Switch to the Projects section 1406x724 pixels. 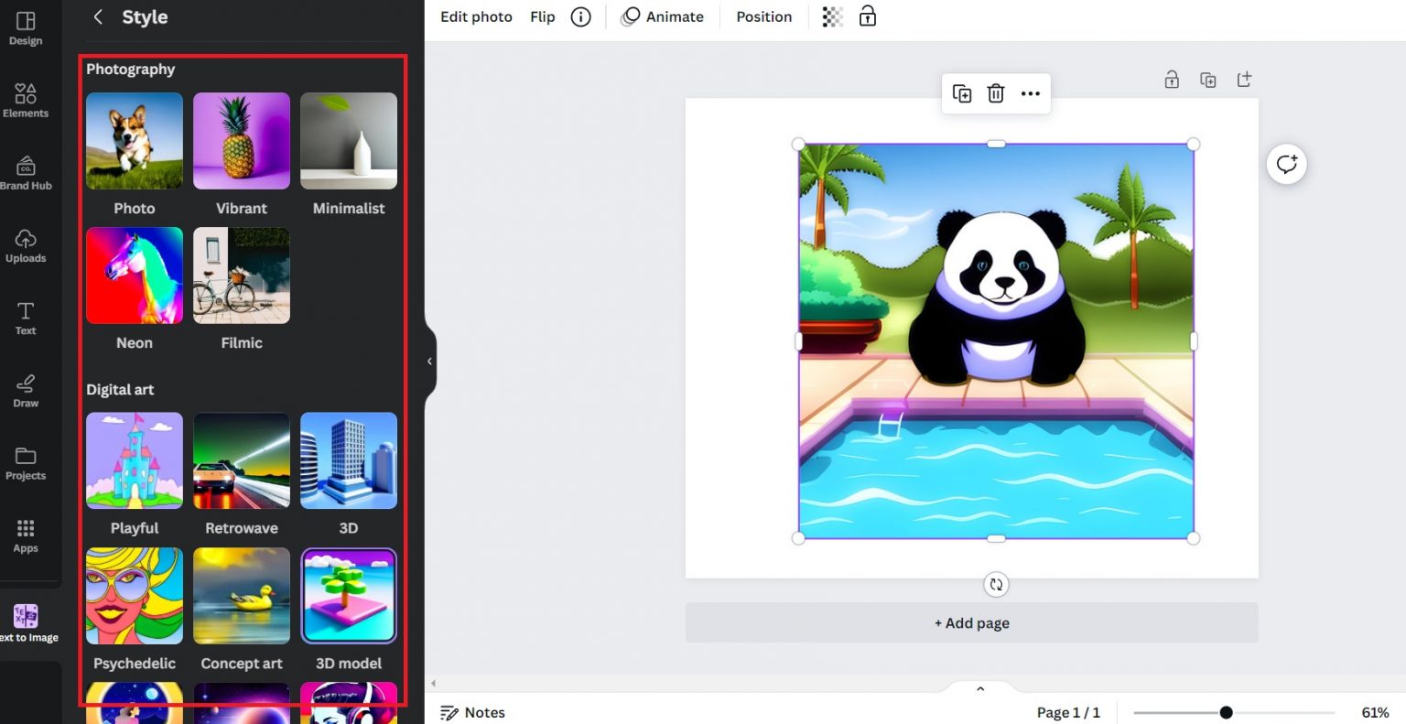coord(26,462)
